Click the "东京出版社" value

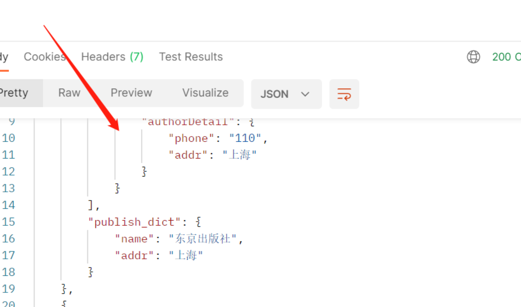(x=203, y=238)
